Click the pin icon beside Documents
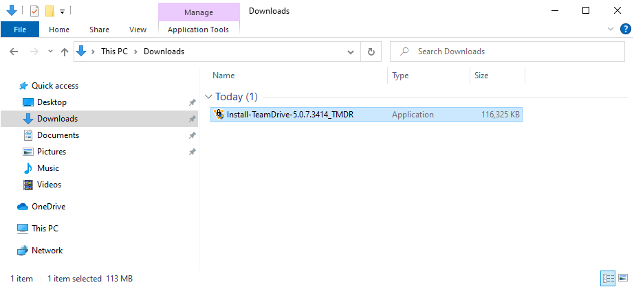Screen dimensions: 634x287 [193, 136]
